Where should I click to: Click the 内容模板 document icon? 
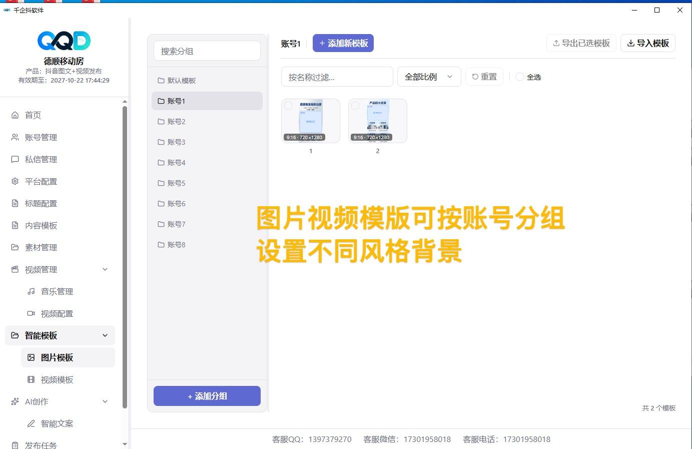15,225
